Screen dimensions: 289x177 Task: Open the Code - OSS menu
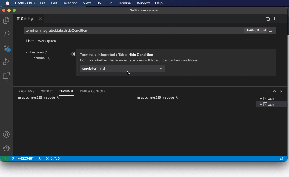(x=25, y=3)
